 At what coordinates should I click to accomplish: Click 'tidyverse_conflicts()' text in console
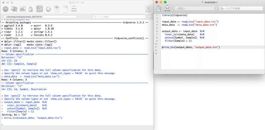129,38
